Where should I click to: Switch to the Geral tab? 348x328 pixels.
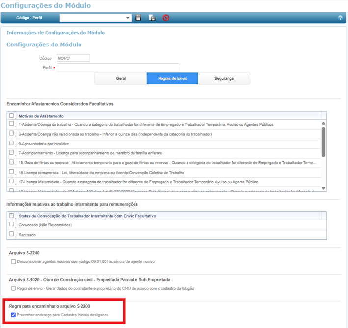pos(121,78)
